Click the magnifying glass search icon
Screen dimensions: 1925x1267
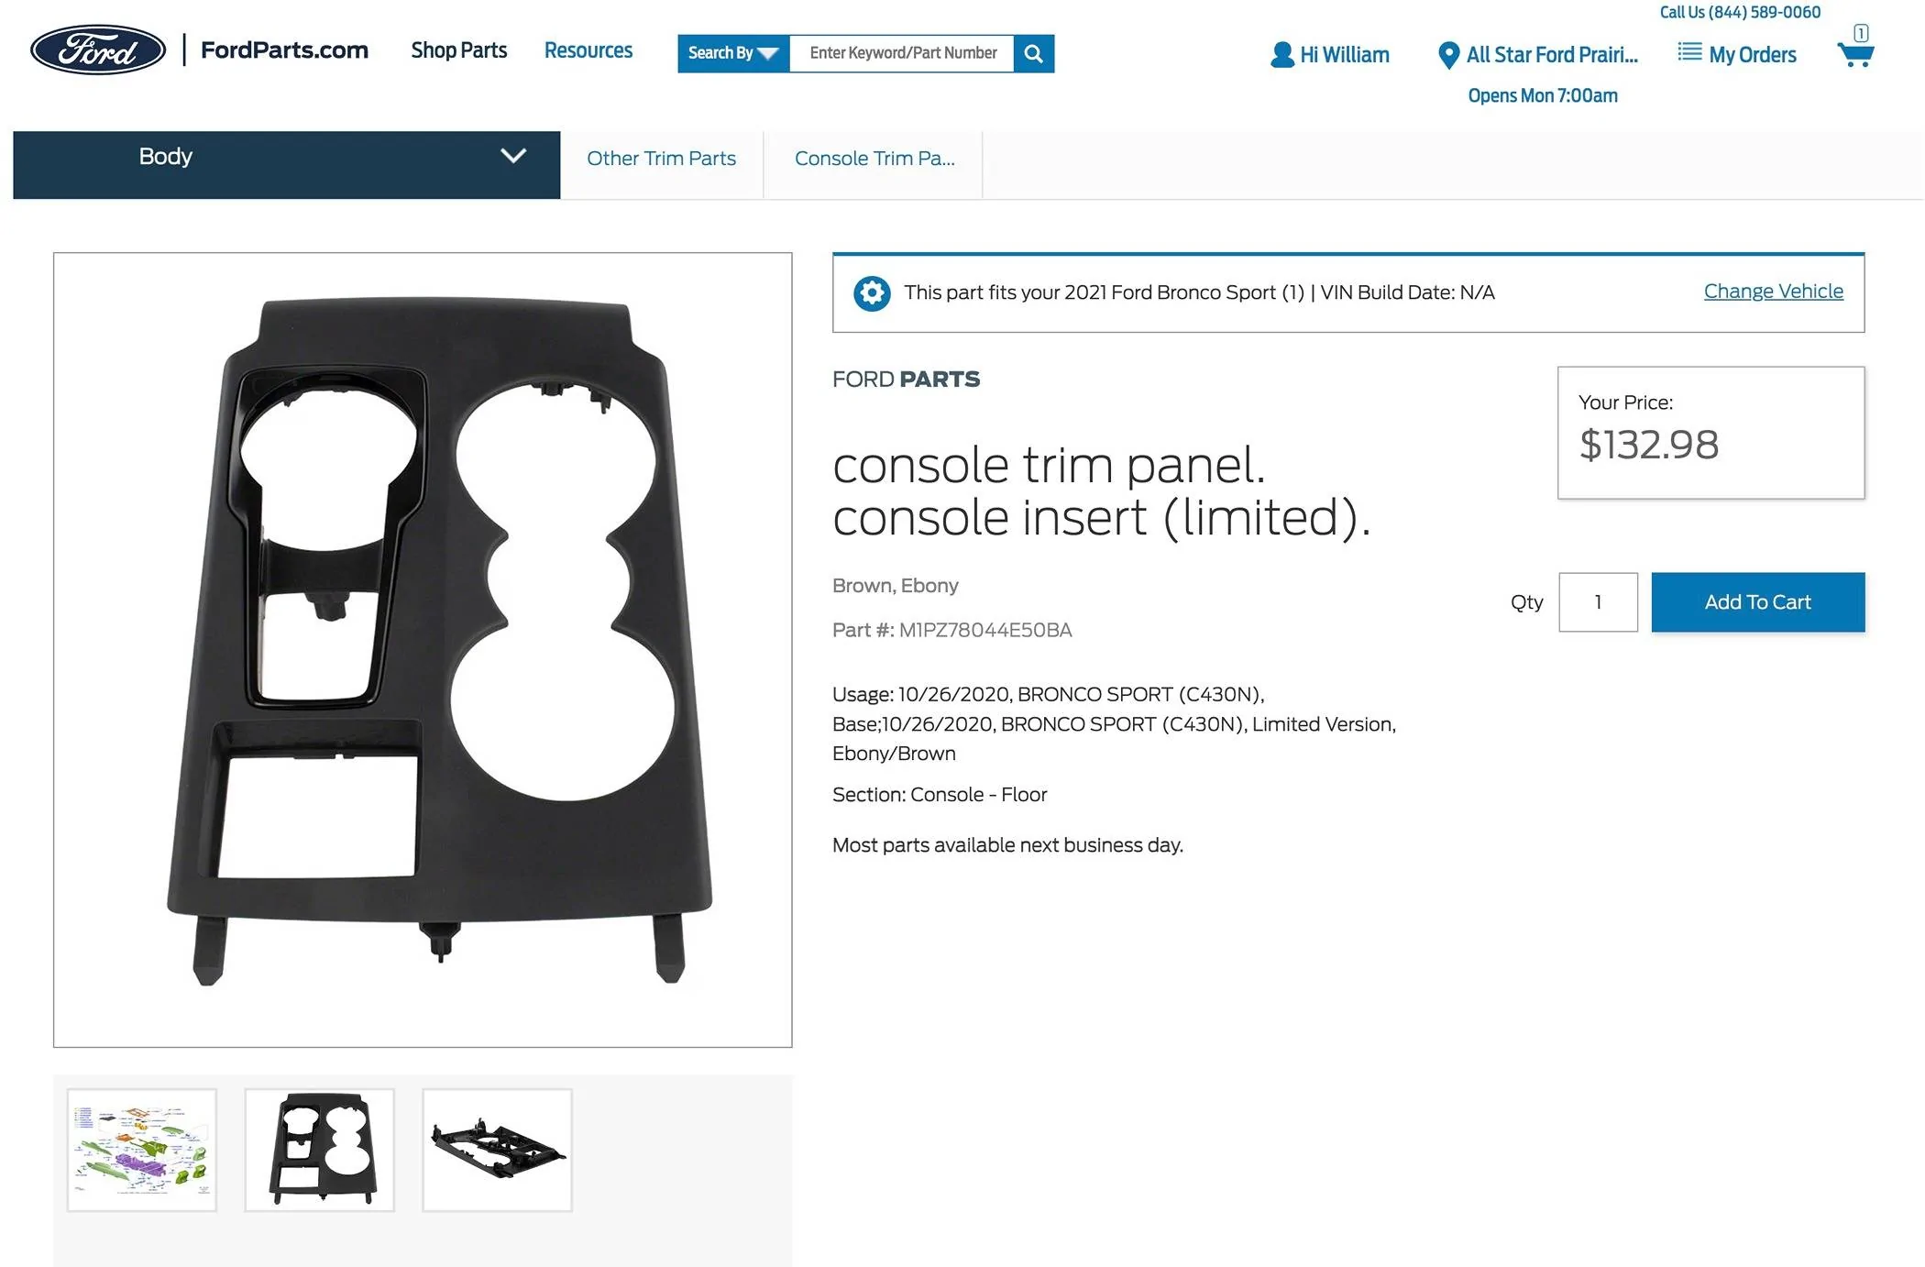click(x=1033, y=53)
